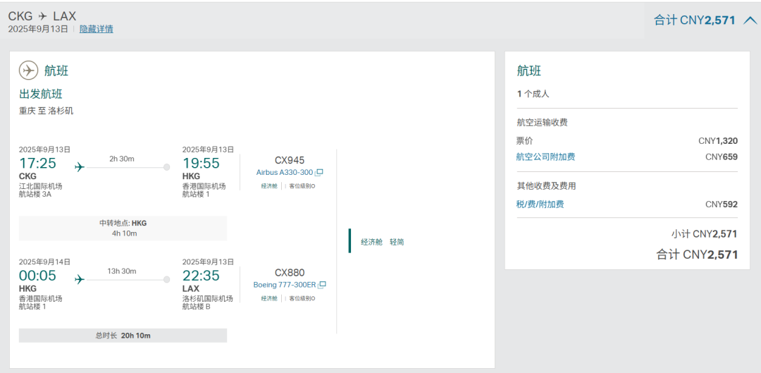Click the 总时长 20h 10m bar
This screenshot has width=761, height=373.
[x=123, y=336]
